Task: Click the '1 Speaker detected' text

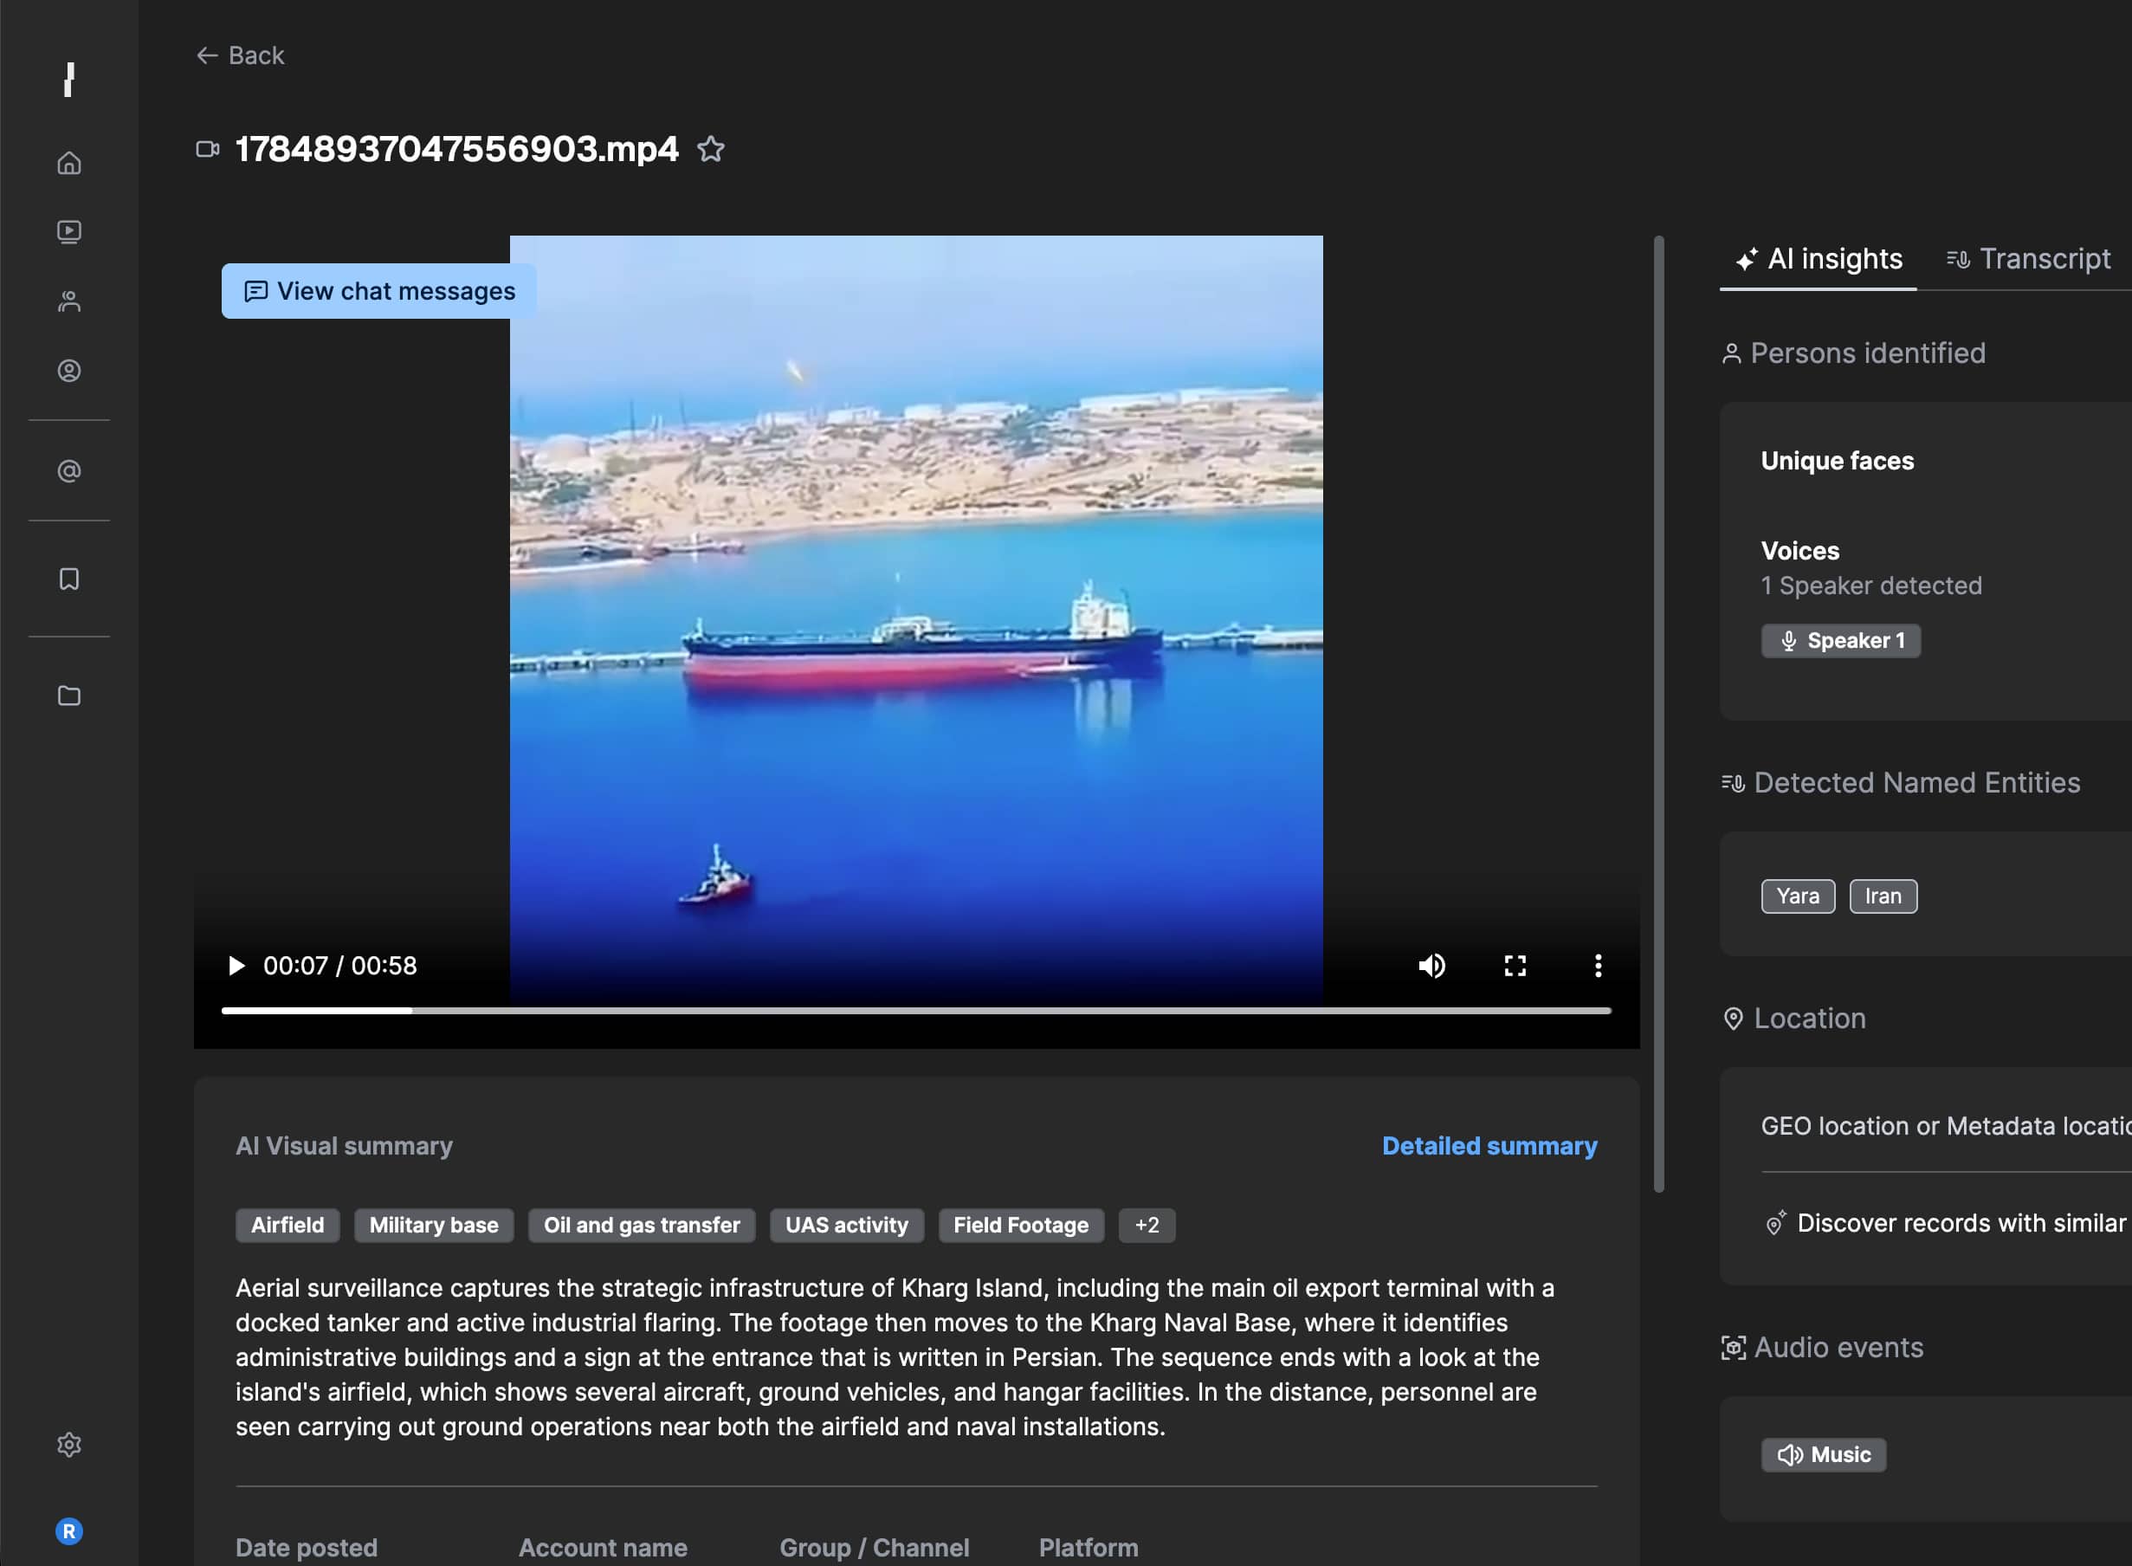Action: click(x=1871, y=586)
